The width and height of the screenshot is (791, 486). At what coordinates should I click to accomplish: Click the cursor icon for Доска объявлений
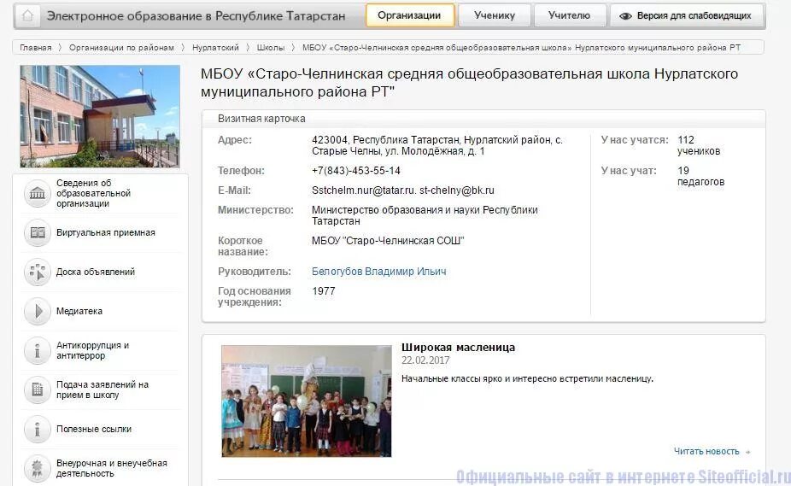38,272
